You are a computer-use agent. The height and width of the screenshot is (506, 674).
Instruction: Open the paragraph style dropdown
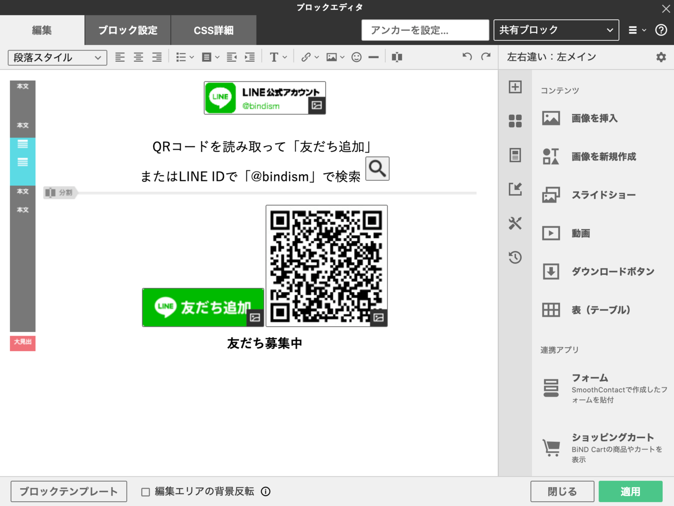58,58
